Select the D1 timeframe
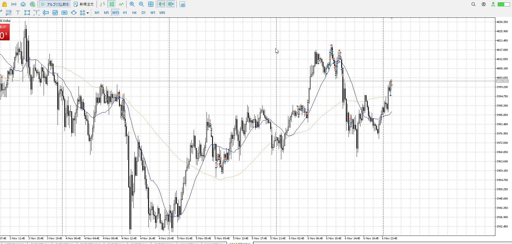512x244 pixels. point(143,12)
